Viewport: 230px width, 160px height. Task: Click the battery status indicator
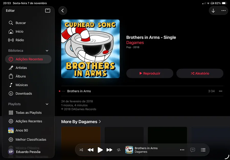(224, 3)
